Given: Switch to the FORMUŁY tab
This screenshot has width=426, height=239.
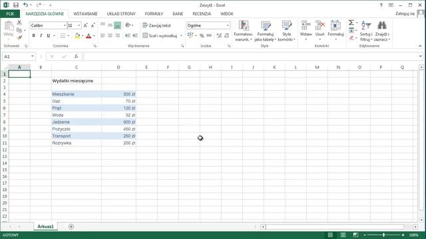Looking at the screenshot, I should point(154,14).
